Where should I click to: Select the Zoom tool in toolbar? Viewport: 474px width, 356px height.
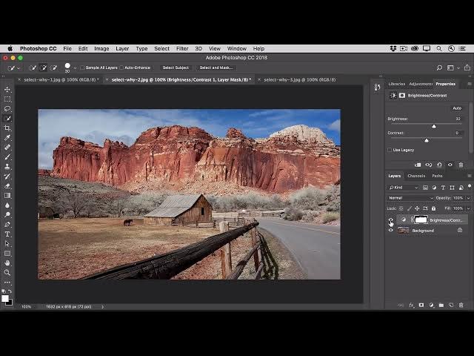tap(7, 272)
